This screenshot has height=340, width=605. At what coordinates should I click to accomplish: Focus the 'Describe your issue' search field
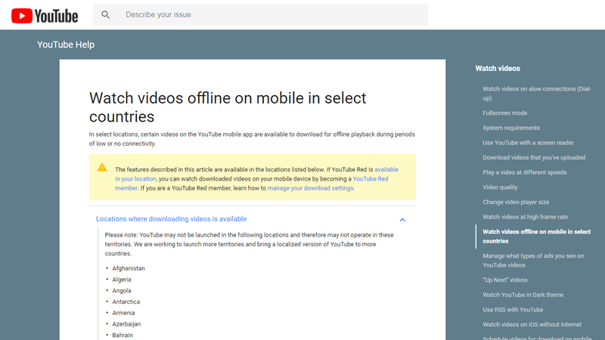(x=260, y=14)
